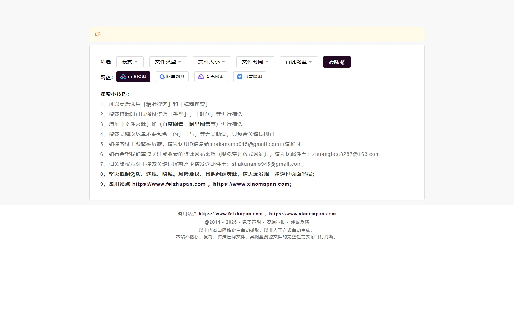Open the 模式 filter dropdown

pos(130,62)
